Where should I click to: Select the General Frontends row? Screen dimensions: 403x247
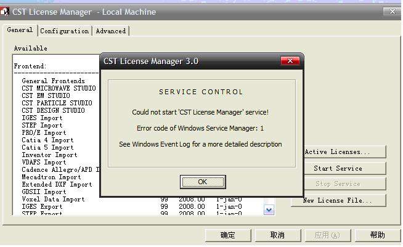pos(53,81)
